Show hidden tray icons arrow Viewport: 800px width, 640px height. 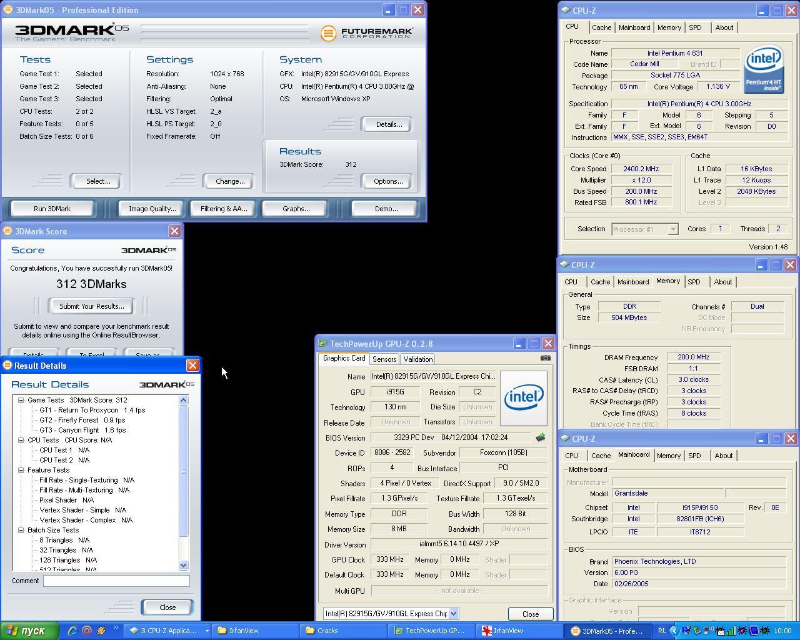(674, 631)
